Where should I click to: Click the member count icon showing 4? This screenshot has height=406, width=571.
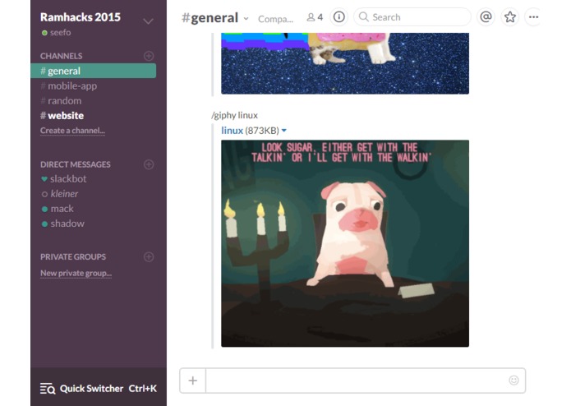[x=315, y=17]
